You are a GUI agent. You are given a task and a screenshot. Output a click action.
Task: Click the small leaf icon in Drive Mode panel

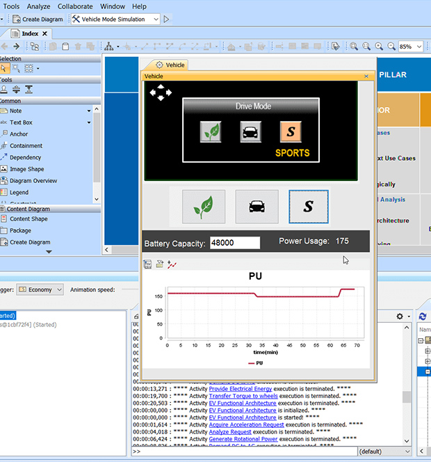pyautogui.click(x=210, y=132)
